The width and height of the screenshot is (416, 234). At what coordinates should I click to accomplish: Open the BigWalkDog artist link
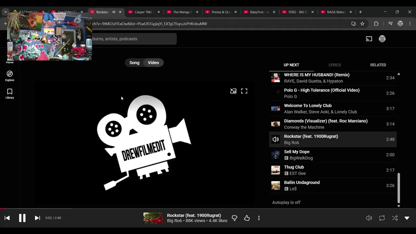tap(301, 158)
